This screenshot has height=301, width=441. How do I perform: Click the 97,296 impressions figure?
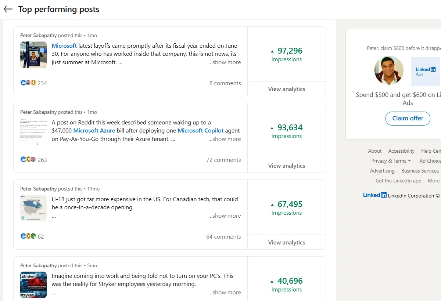click(x=290, y=51)
